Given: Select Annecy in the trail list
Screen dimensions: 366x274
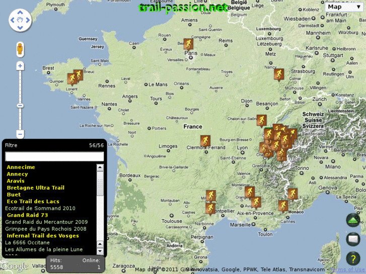Looking at the screenshot, I should [x=18, y=174].
